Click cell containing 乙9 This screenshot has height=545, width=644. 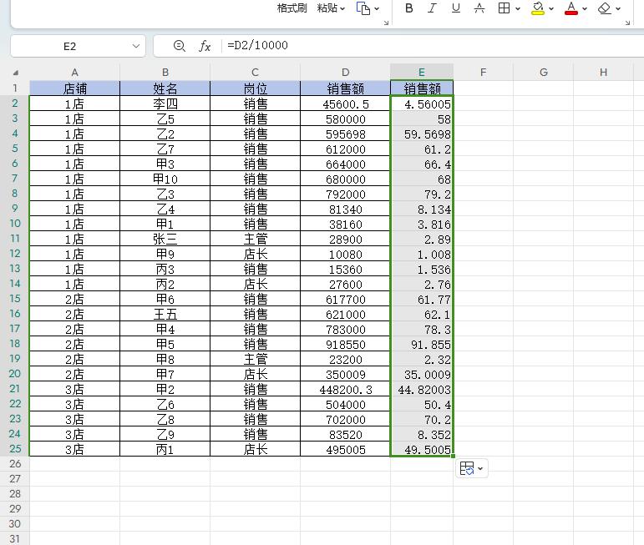tap(165, 434)
